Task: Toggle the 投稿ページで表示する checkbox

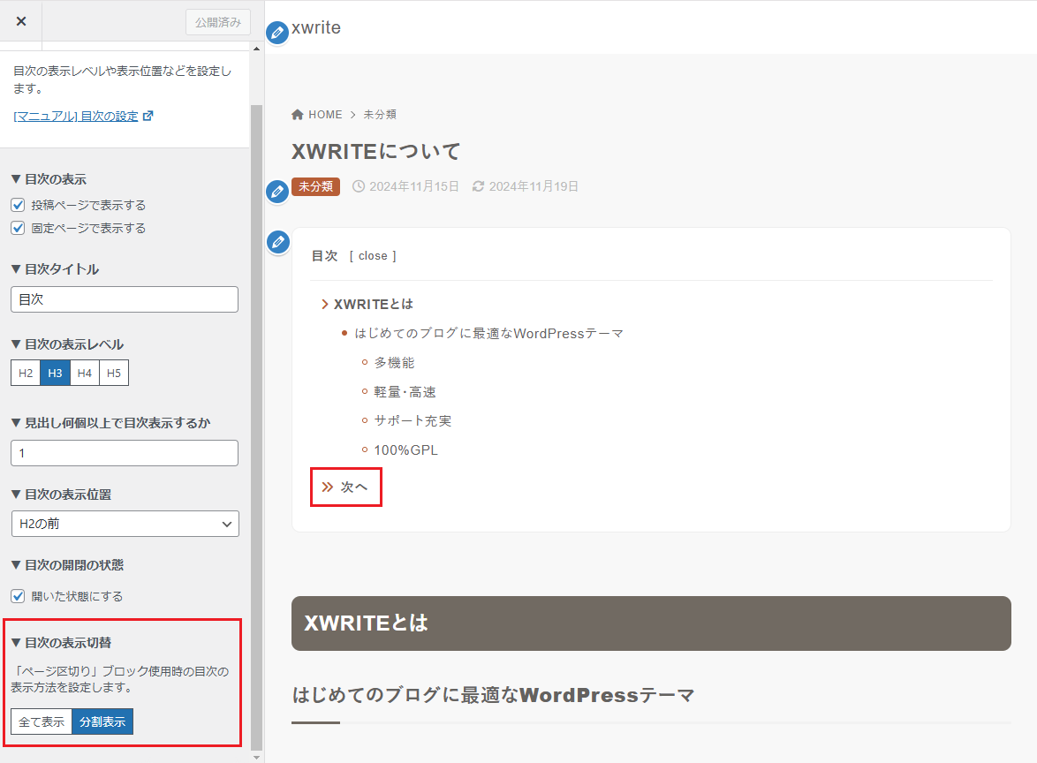Action: point(18,205)
